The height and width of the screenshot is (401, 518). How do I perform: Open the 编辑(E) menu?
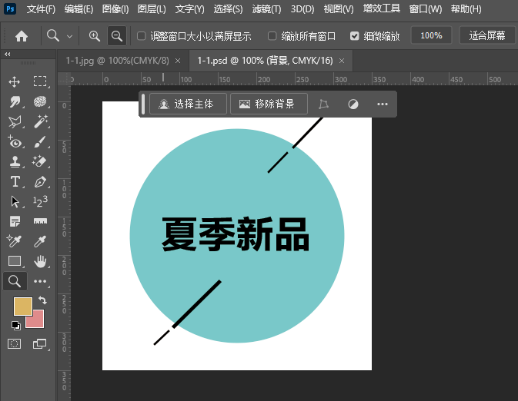(x=79, y=9)
